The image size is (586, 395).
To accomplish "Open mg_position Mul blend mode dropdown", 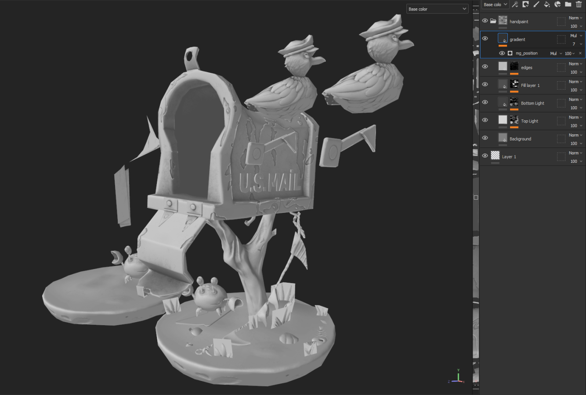I will coord(556,54).
